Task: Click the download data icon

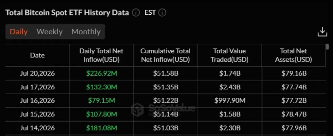Action: click(x=322, y=32)
